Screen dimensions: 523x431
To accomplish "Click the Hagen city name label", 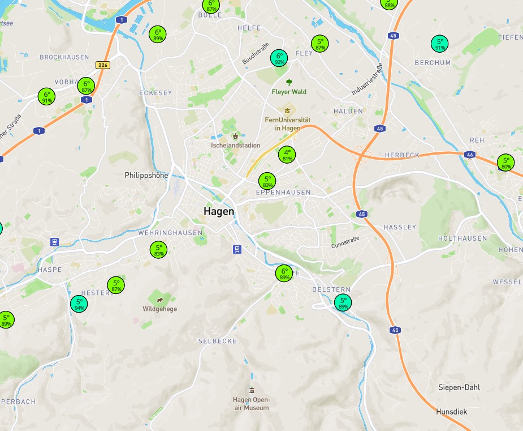I will 219,211.
